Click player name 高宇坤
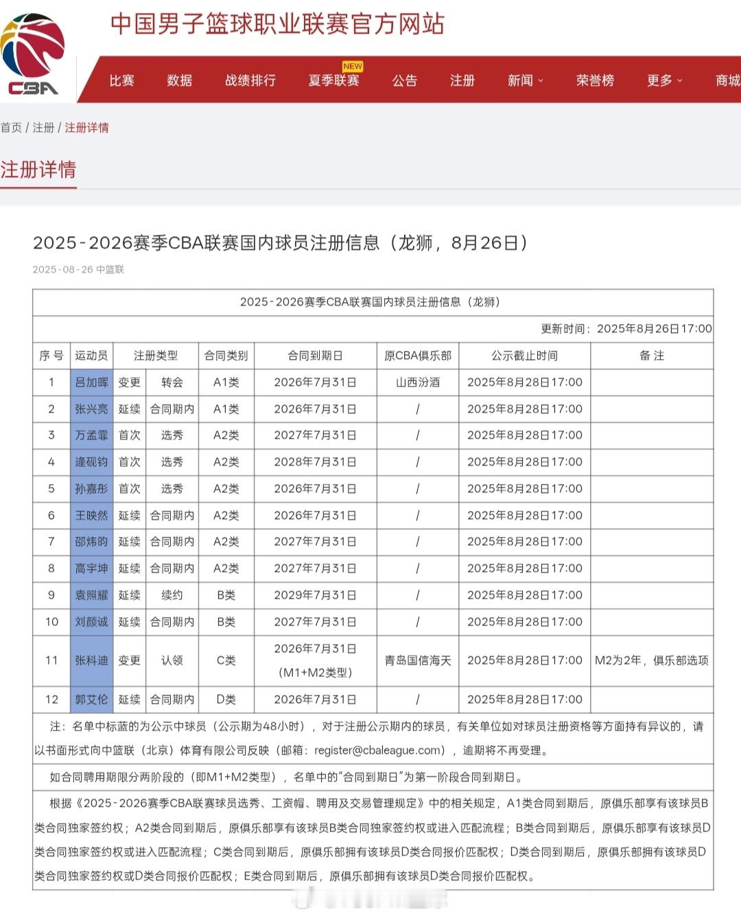 point(91,569)
